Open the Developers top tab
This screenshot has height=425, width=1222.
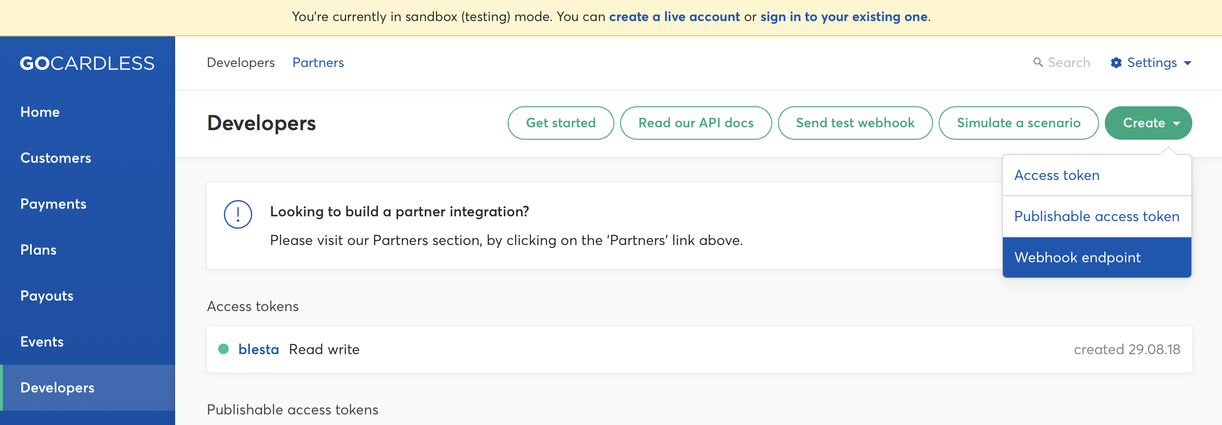pyautogui.click(x=241, y=63)
